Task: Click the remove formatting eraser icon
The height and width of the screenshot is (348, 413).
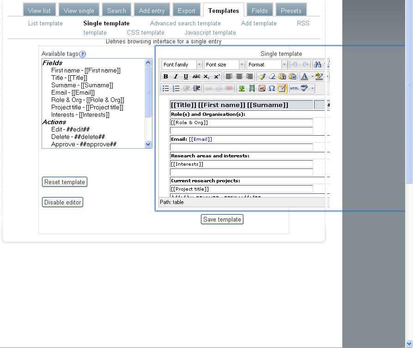Action: click(272, 77)
